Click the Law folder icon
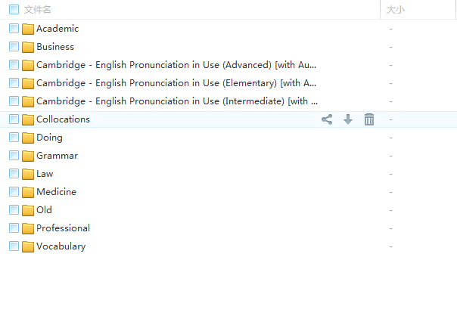The height and width of the screenshot is (322, 457). point(28,174)
